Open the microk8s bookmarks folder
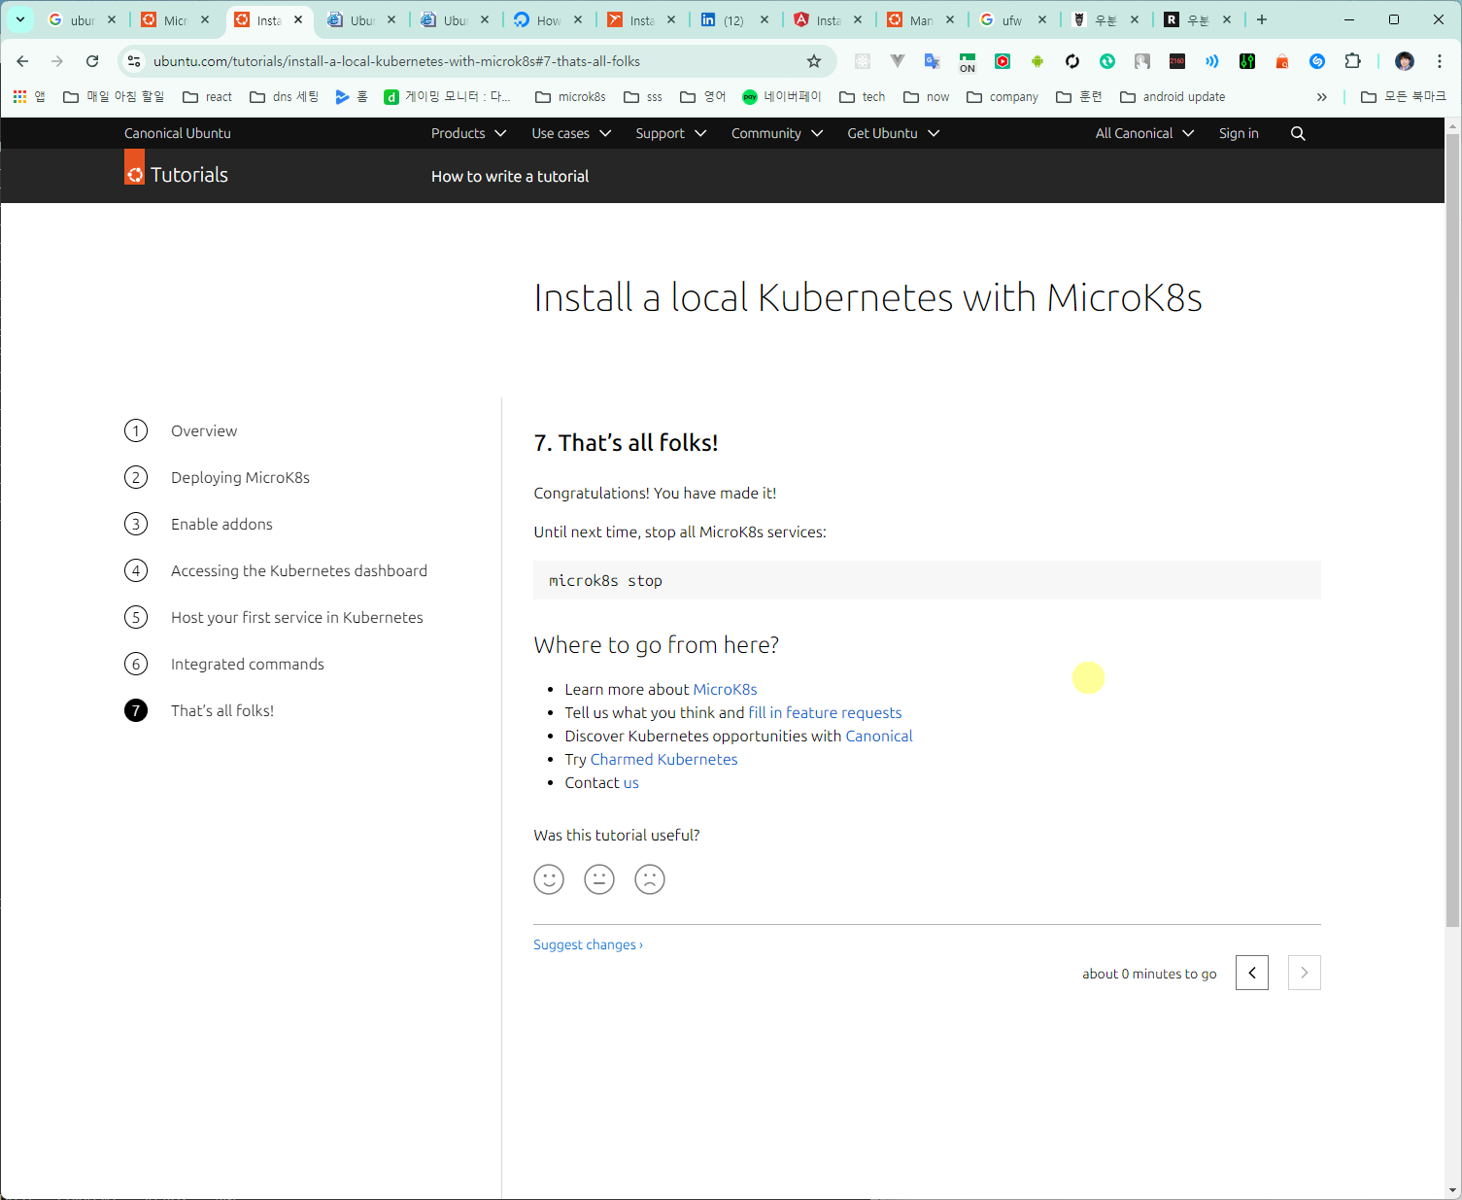The image size is (1462, 1200). click(571, 96)
